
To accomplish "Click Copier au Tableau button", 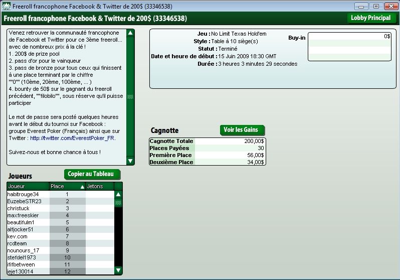I will pos(91,174).
